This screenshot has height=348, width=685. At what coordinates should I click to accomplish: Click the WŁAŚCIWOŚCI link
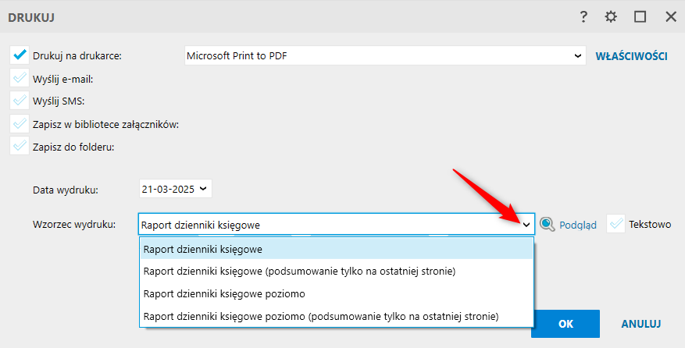tap(631, 56)
